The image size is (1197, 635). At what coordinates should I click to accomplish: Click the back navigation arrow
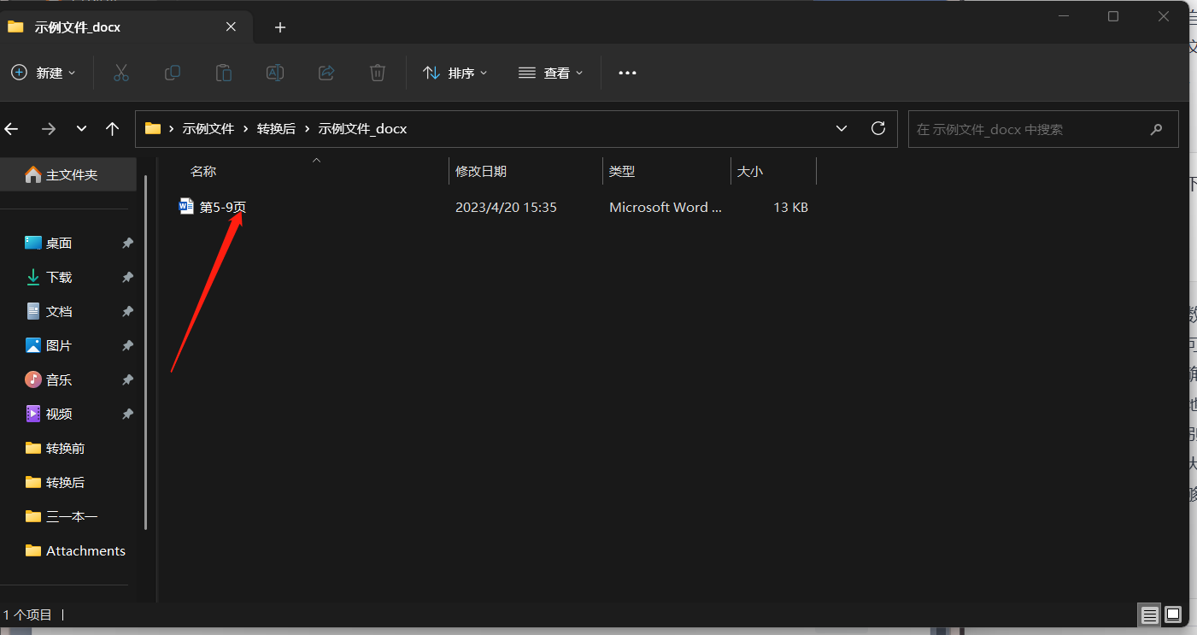11,128
